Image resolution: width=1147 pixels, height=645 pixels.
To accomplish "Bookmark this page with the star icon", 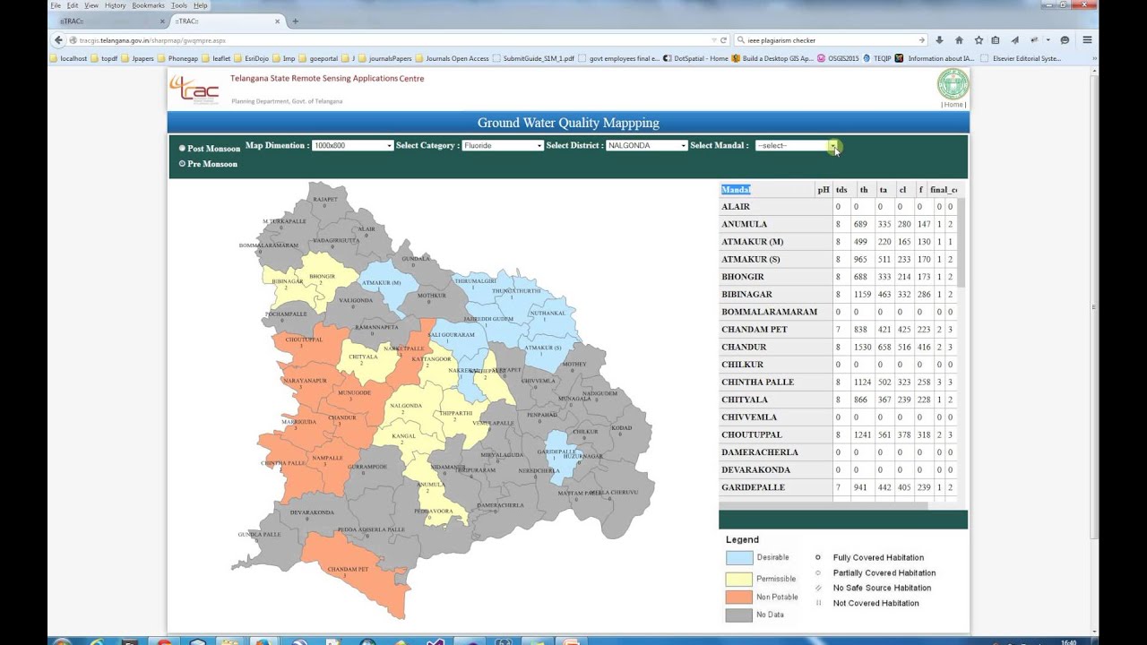I will (x=979, y=40).
